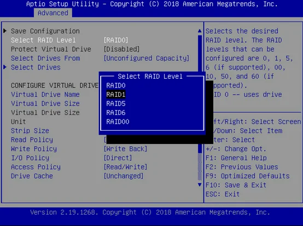This screenshot has width=303, height=226.
Task: Click the Unit label
Action: tap(19, 121)
